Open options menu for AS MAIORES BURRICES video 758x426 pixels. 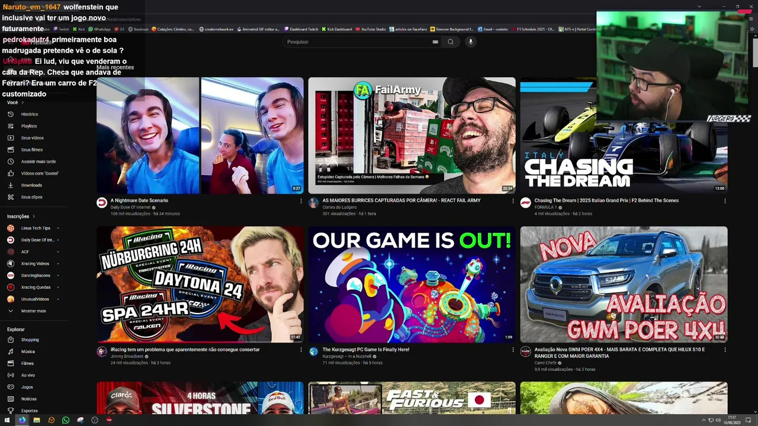(513, 201)
